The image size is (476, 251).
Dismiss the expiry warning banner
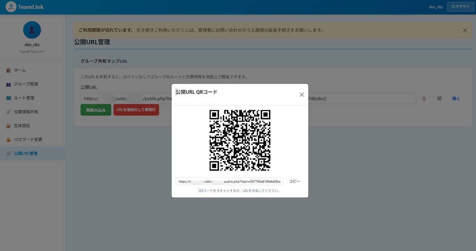pos(465,30)
